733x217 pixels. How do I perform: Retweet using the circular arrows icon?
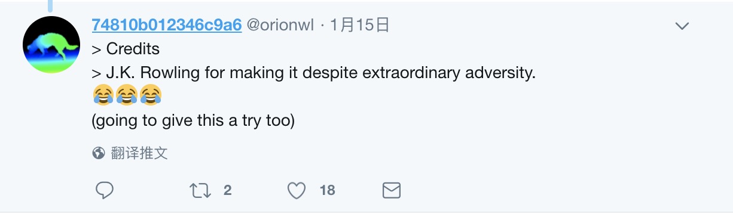coord(199,191)
